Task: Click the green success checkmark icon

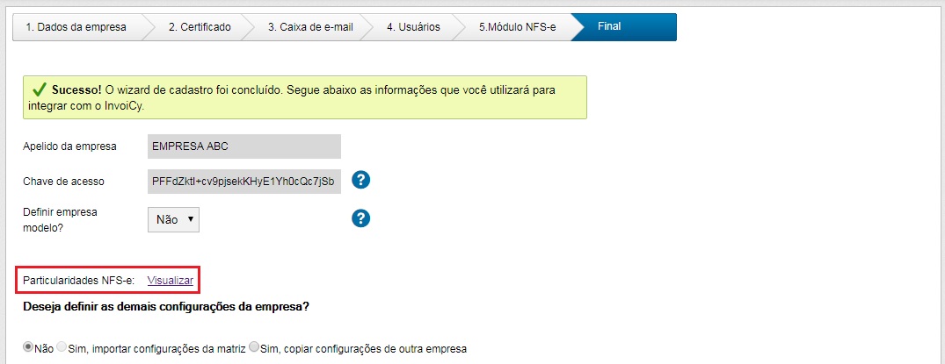Action: pos(39,89)
